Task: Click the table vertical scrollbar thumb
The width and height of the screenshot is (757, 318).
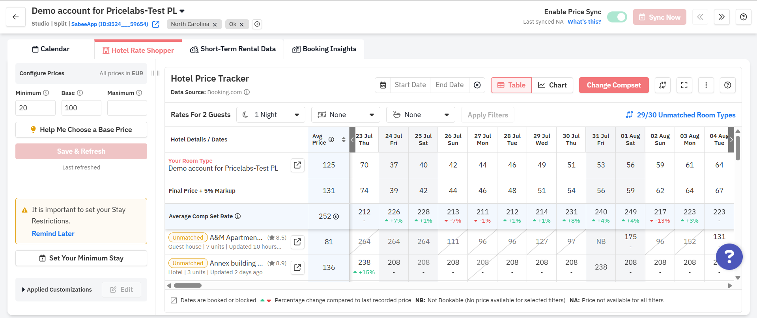Action: [x=738, y=148]
